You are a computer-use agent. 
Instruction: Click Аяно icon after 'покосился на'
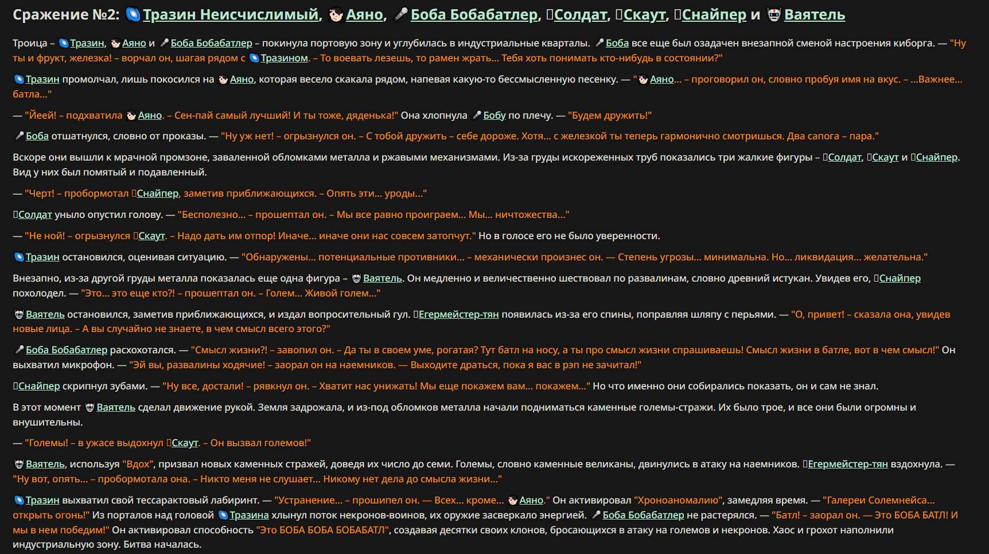223,79
